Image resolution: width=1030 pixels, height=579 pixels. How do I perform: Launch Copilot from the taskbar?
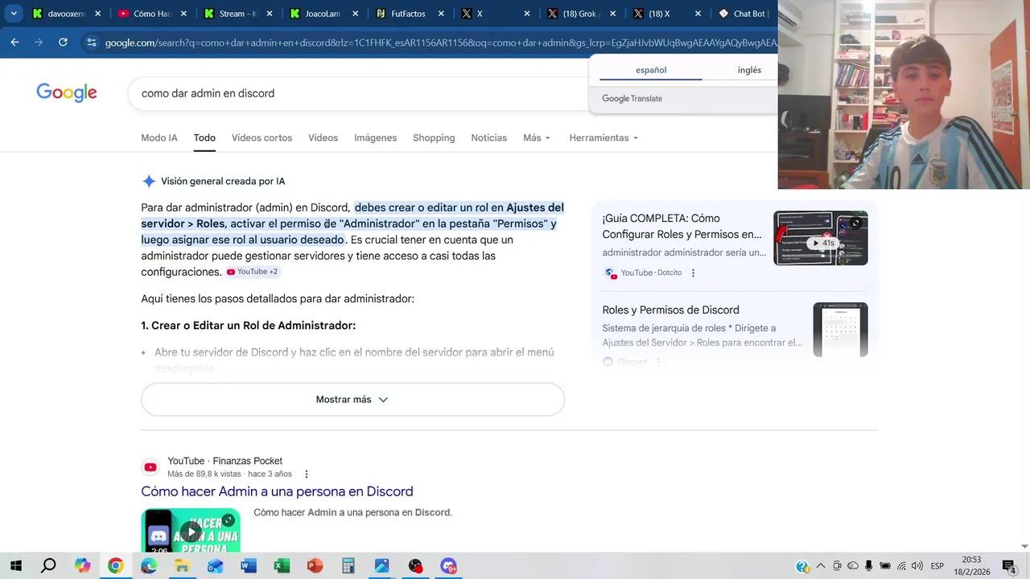coord(82,566)
